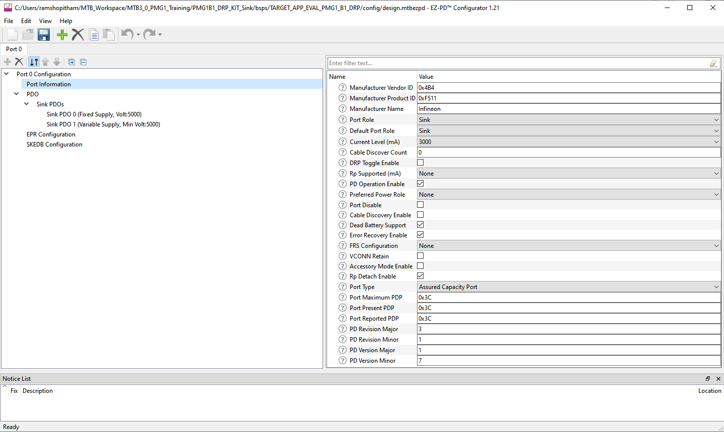The image size is (724, 432).
Task: Select Sink PDO 1 Variable Supply item
Action: click(x=104, y=124)
